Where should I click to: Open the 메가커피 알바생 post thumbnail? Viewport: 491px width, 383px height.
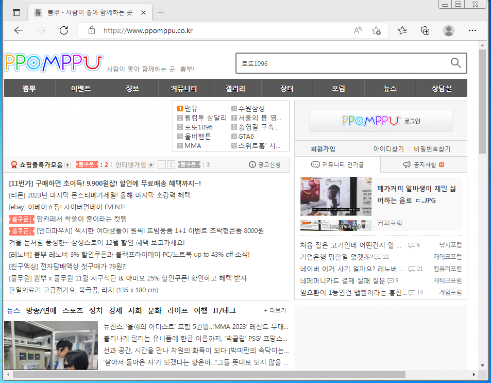[336, 204]
